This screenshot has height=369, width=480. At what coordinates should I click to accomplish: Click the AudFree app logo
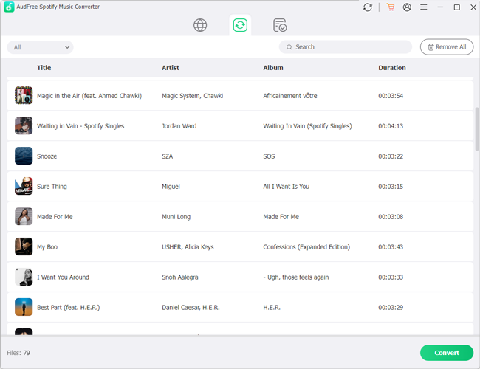(x=9, y=7)
